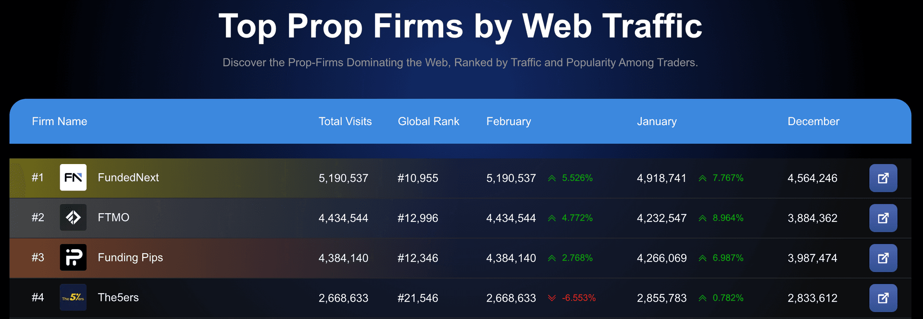Open external link for Funding Pips row
Screen dimensions: 923x319
883,258
